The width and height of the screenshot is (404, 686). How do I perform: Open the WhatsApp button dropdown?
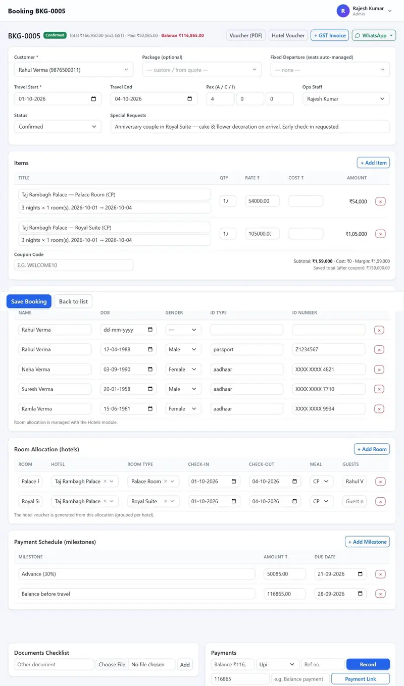[374, 35]
